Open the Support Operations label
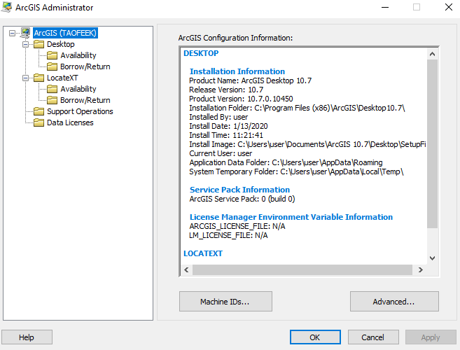The image size is (460, 350). tap(80, 111)
